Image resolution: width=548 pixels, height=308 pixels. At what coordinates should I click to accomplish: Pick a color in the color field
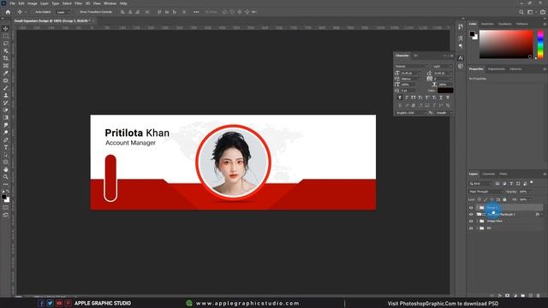506,44
